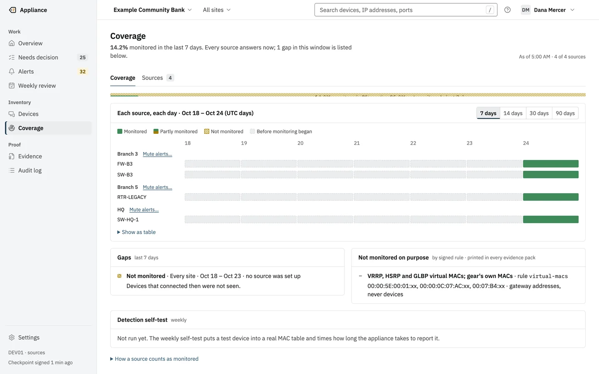Click the Coverage target icon in sidebar
Viewport: 599px width, 374px height.
(12, 128)
